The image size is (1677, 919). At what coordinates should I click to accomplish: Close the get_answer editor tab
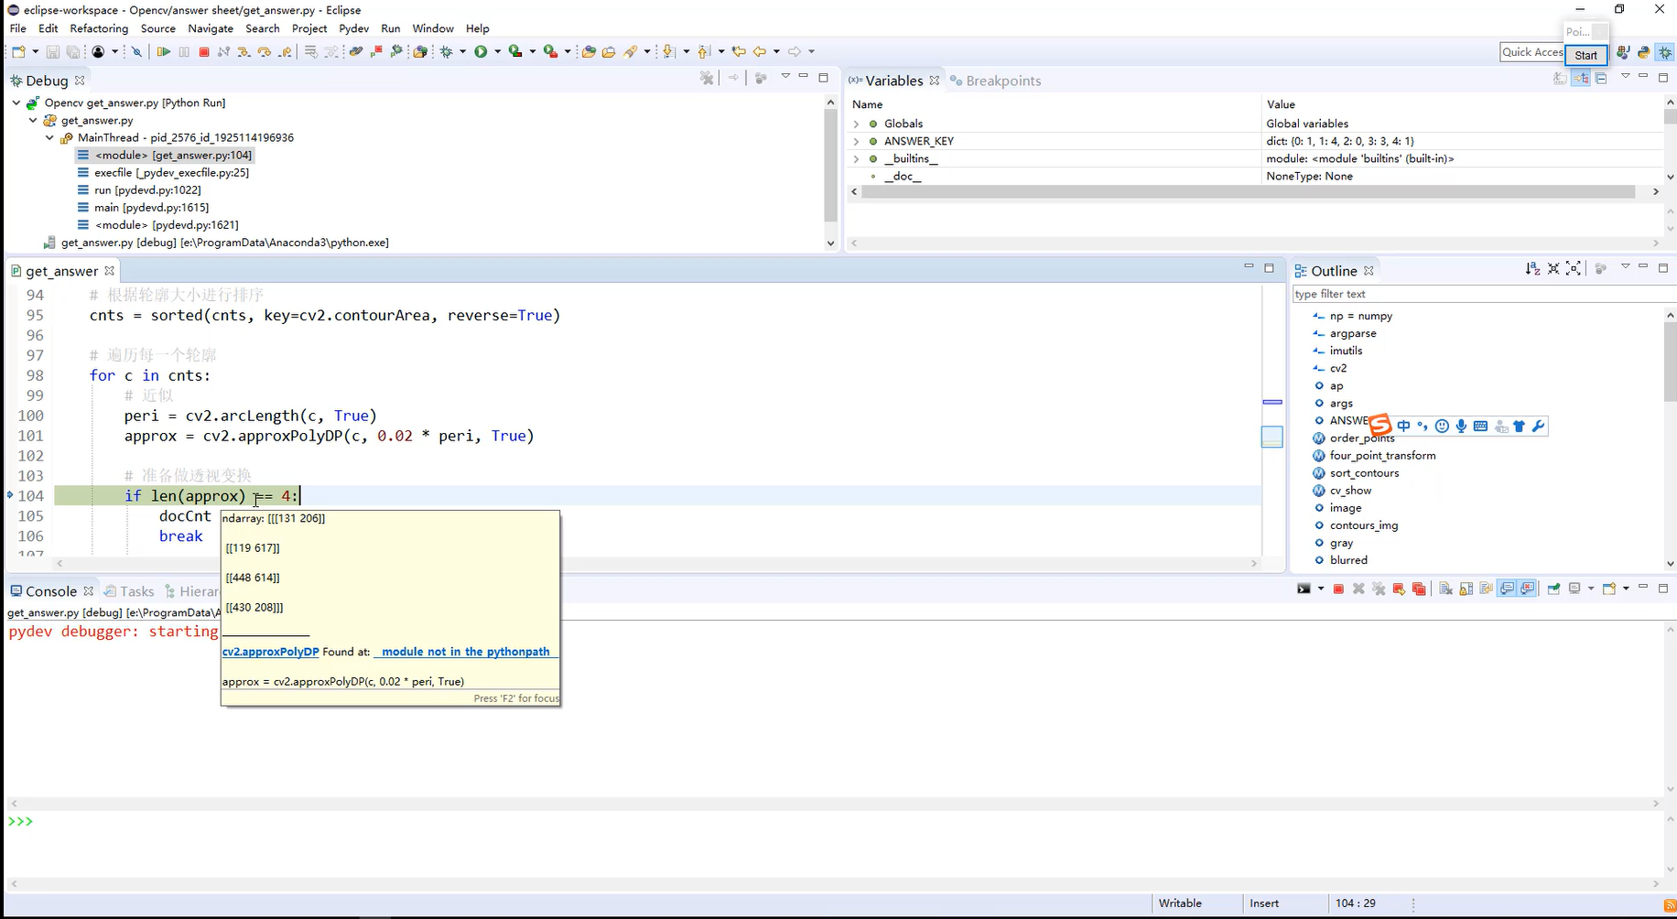click(110, 271)
